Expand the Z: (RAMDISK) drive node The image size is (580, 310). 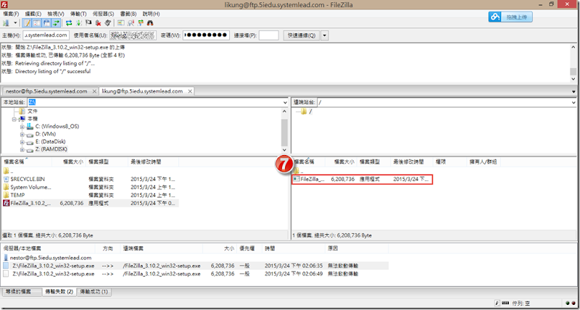(x=22, y=150)
